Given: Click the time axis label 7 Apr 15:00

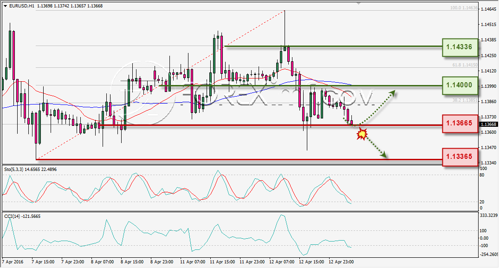Looking at the screenshot, I should tap(43, 262).
